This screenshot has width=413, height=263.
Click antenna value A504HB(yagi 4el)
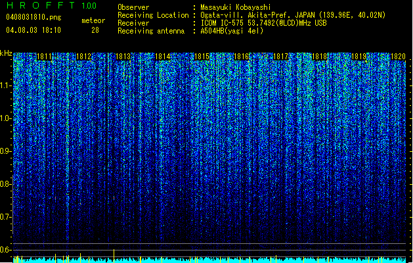coord(232,31)
